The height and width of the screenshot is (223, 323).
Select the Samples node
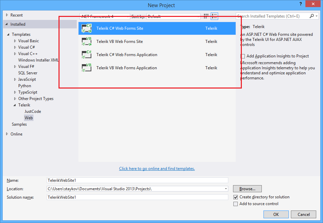[x=19, y=124]
